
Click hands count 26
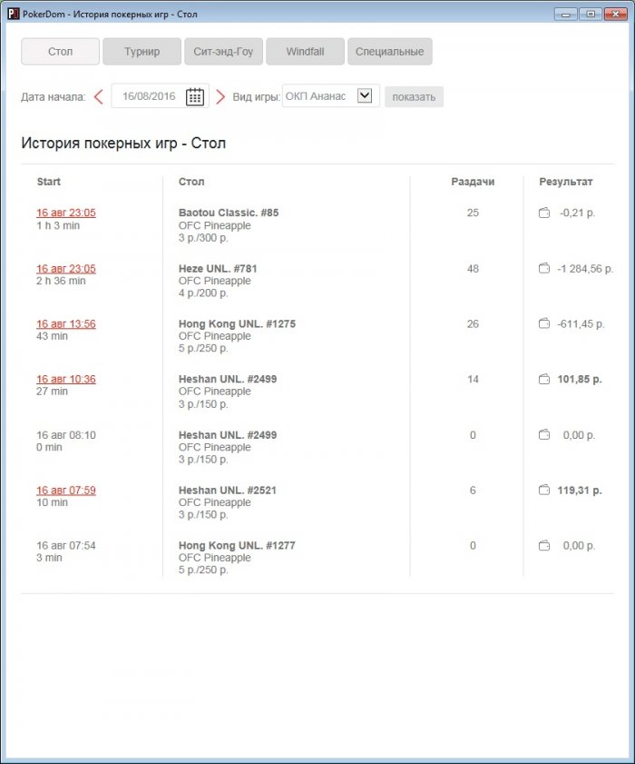[473, 323]
